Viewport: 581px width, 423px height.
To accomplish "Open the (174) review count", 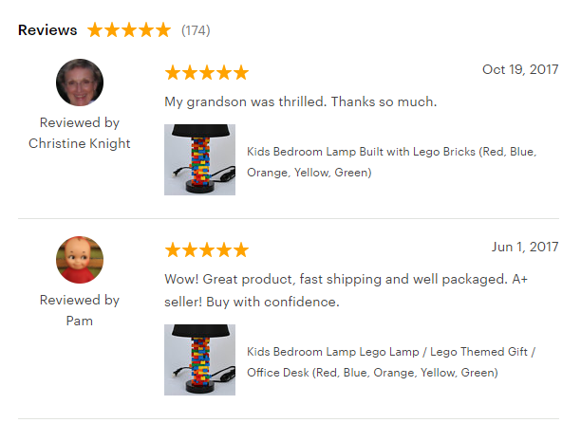I will 196,30.
